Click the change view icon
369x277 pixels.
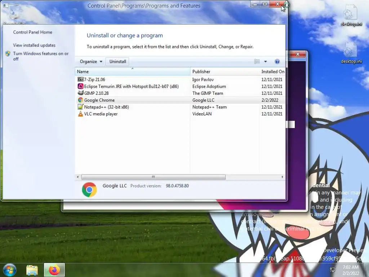[257, 61]
